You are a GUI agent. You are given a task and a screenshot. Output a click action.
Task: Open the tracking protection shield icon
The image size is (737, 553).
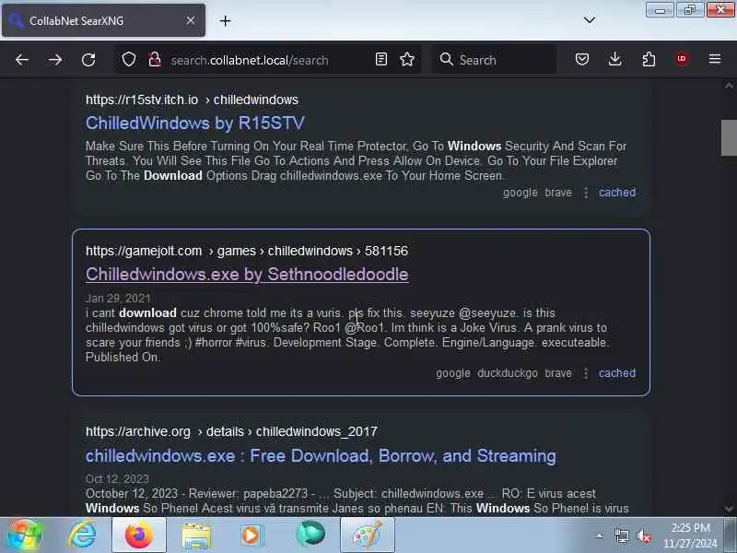click(129, 60)
